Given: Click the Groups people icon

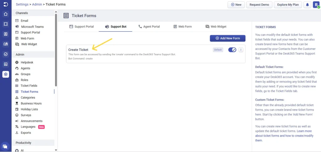Looking at the screenshot, I should 17,74.
